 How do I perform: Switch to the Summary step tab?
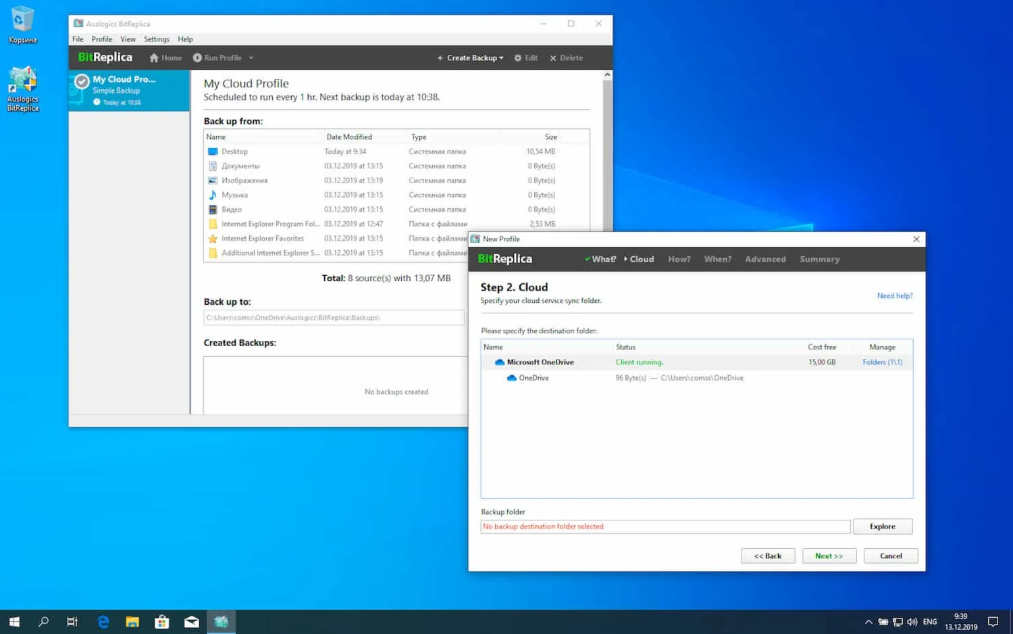819,260
